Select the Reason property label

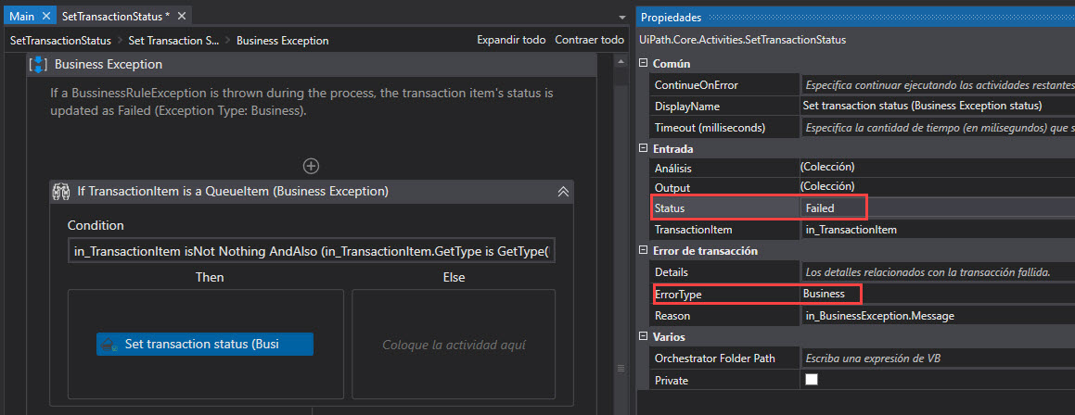coord(672,316)
